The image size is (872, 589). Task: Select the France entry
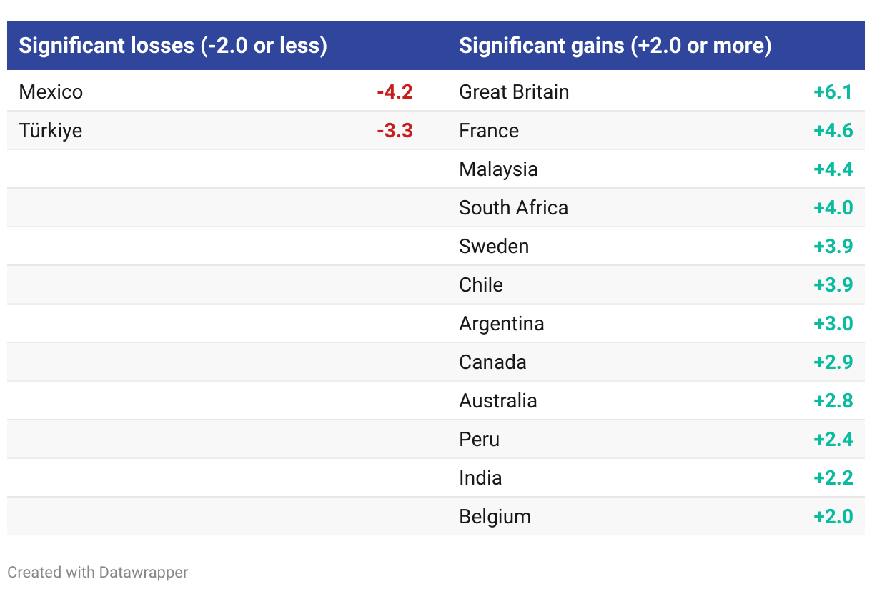pyautogui.click(x=490, y=131)
